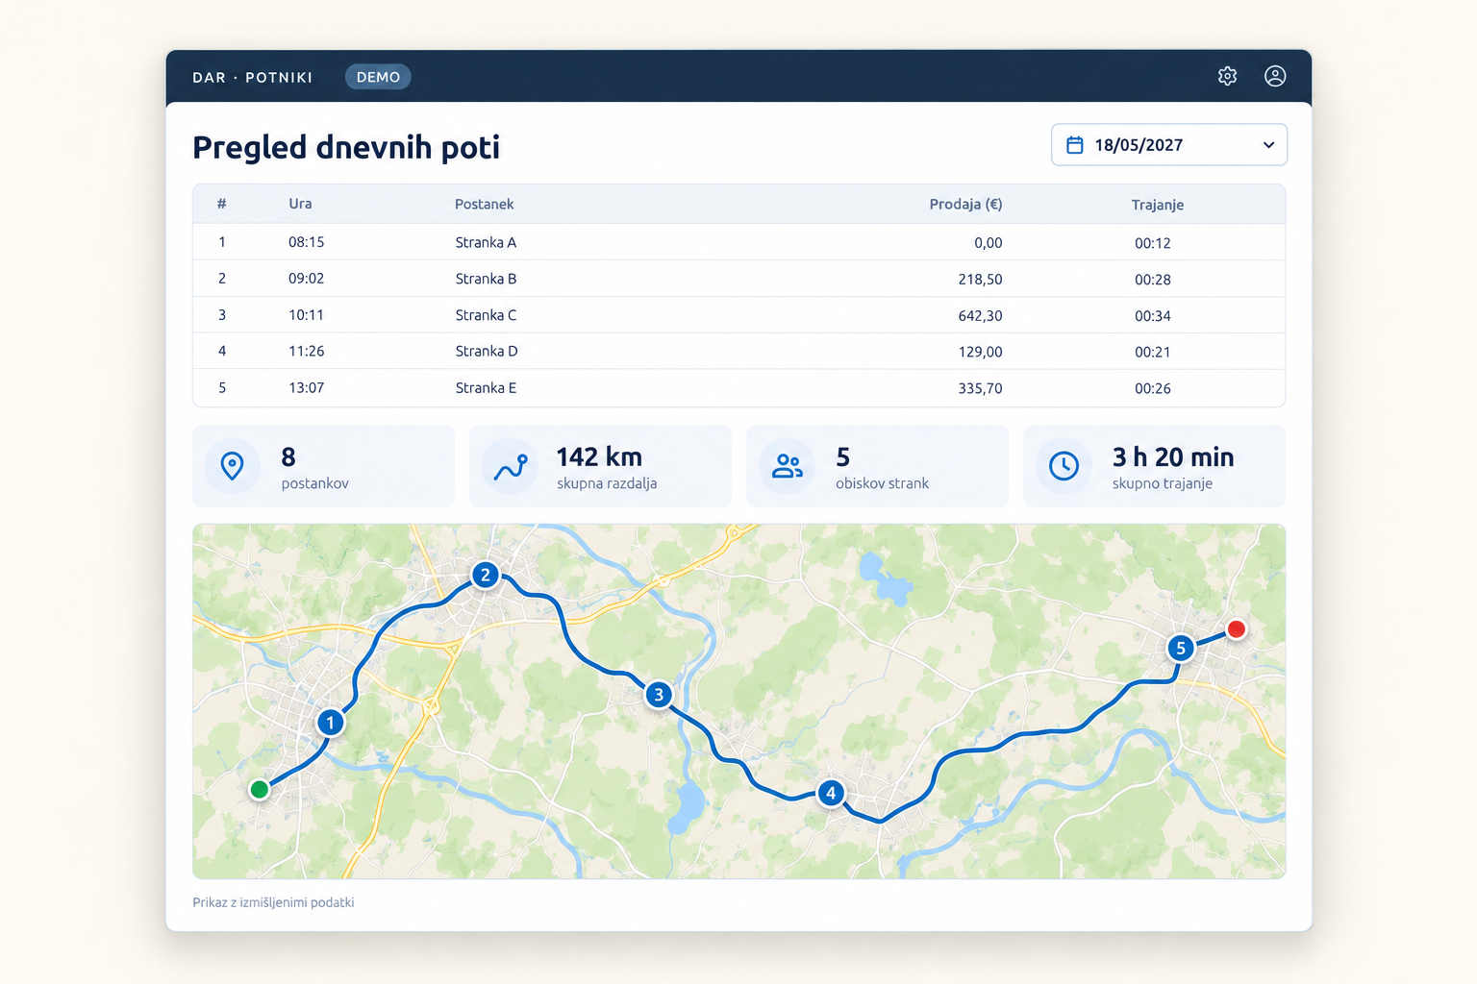The image size is (1477, 984).
Task: Select map marker number 5
Action: click(1181, 648)
